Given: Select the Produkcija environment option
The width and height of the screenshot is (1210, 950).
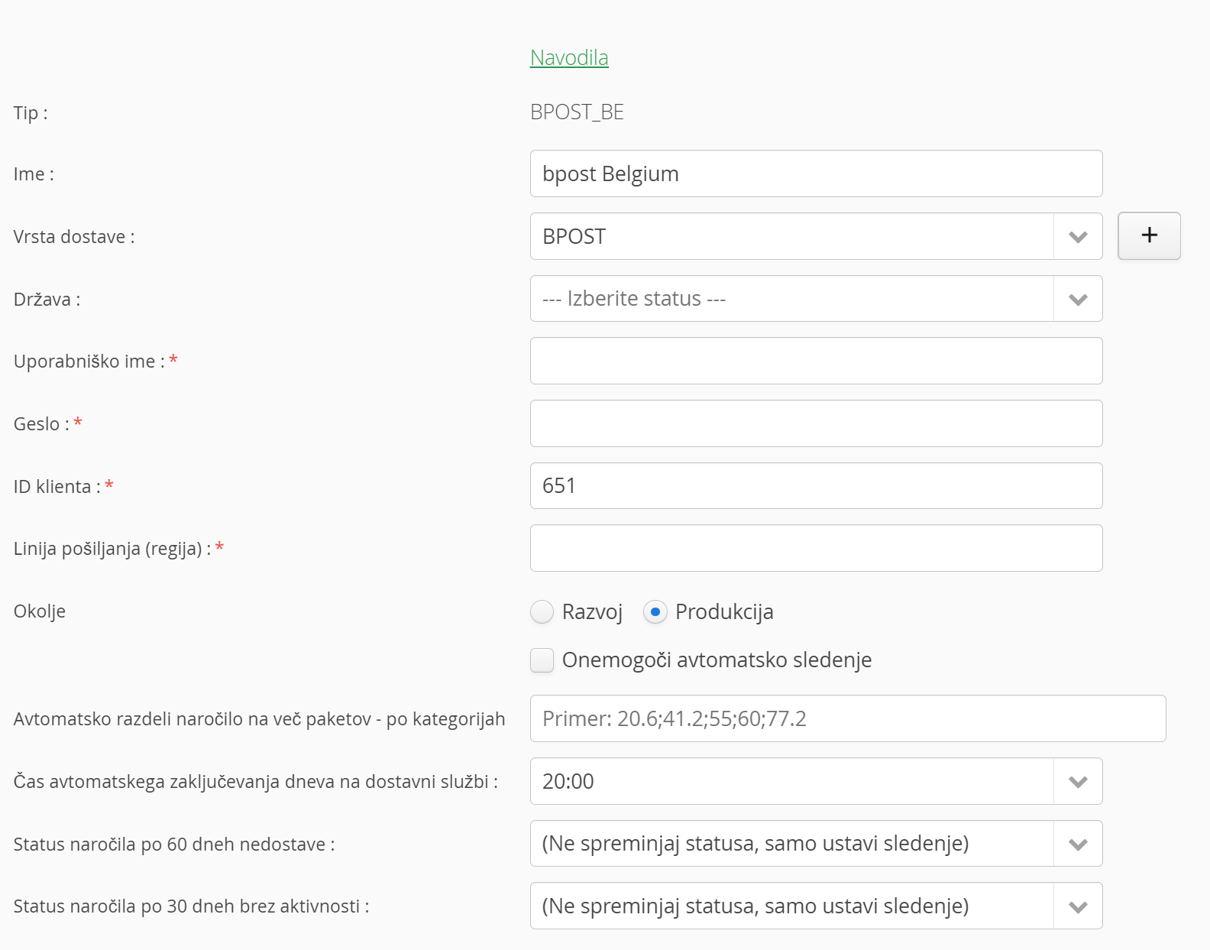Looking at the screenshot, I should pos(655,612).
